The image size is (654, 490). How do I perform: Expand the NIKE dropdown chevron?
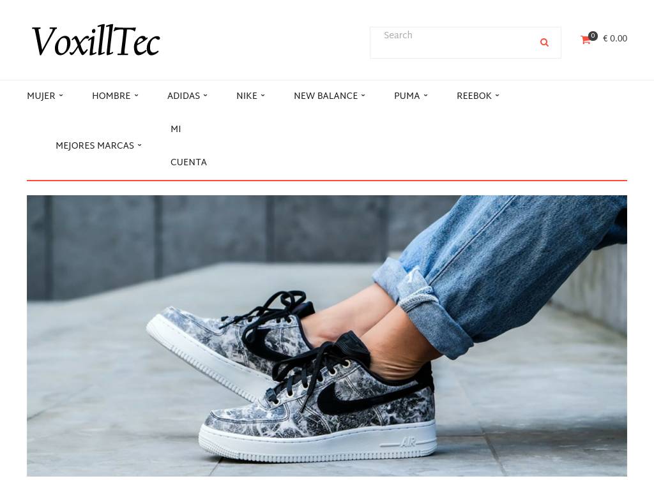pyautogui.click(x=262, y=96)
